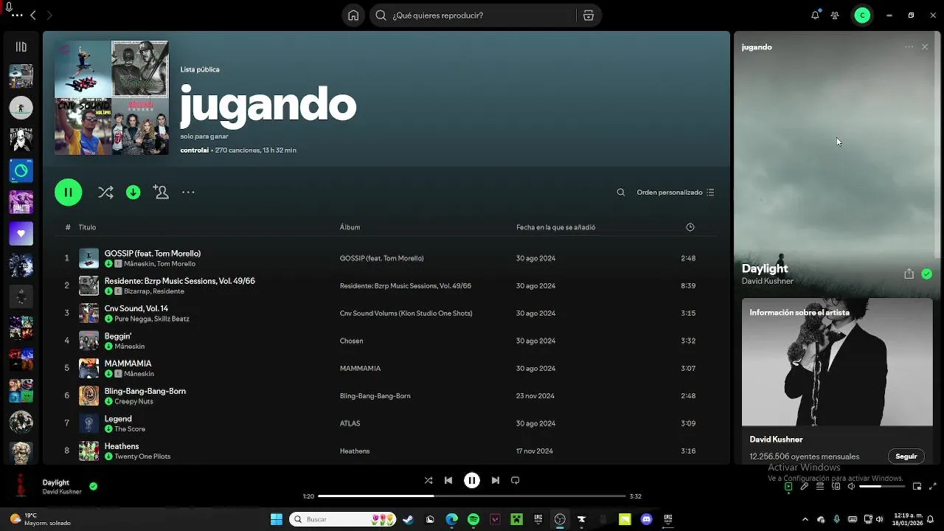This screenshot has height=531, width=944.
Task: Pause playlist with large green button
Action: (x=68, y=192)
